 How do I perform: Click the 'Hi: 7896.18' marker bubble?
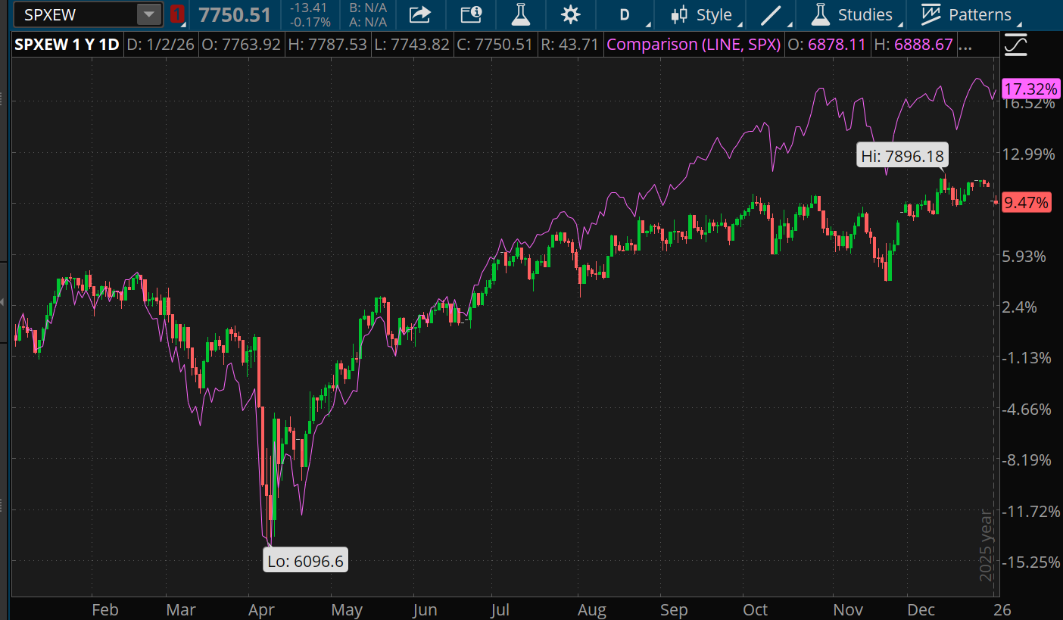click(902, 154)
